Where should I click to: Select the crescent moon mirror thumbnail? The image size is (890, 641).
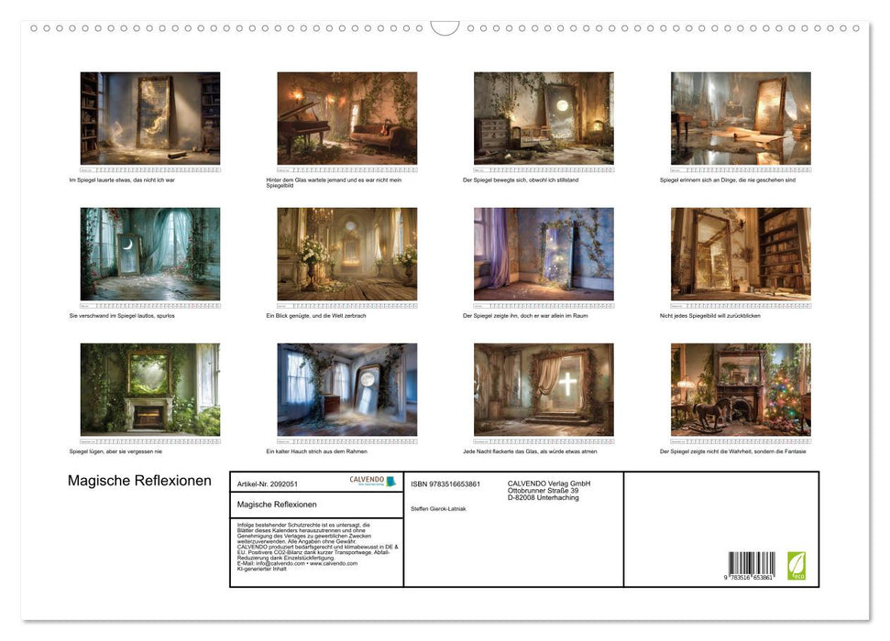coord(150,254)
